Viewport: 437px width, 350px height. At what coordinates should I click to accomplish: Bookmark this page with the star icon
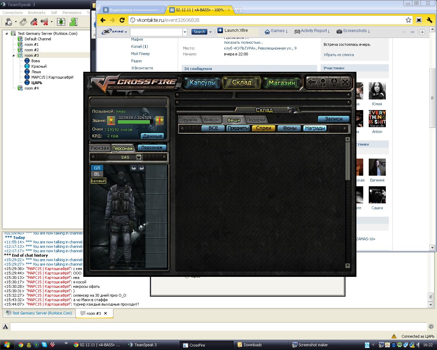tap(408, 20)
